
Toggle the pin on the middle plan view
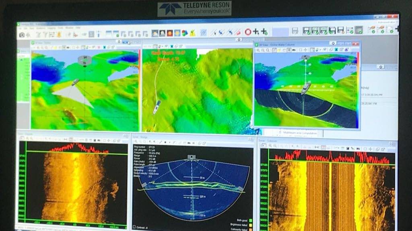click(239, 40)
